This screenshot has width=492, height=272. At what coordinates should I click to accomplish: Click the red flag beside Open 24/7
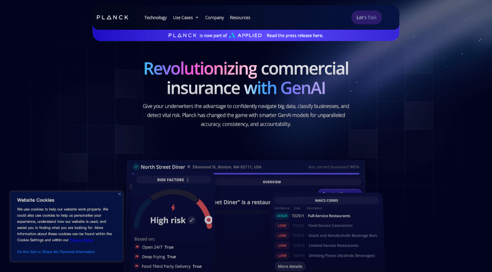tap(137, 247)
